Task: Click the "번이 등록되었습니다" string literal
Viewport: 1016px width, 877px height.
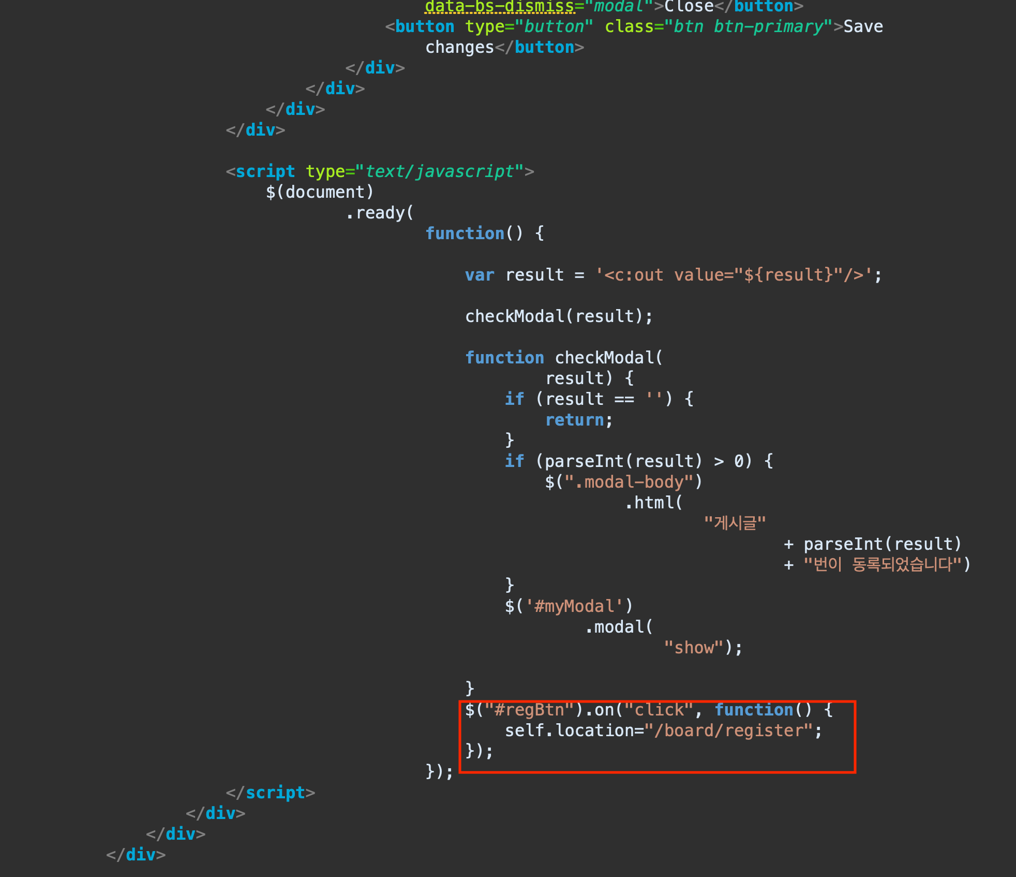Action: point(883,564)
